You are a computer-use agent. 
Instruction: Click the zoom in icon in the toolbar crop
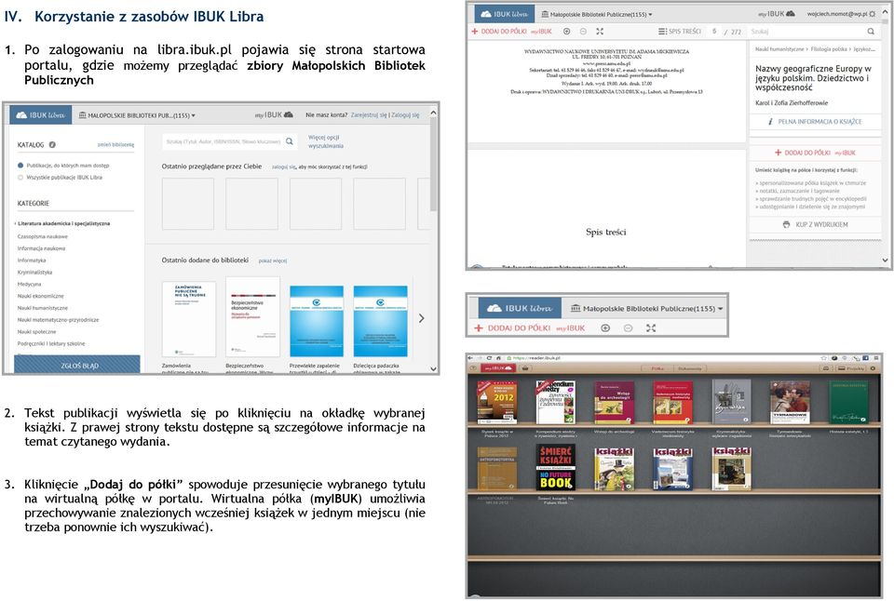pyautogui.click(x=605, y=328)
